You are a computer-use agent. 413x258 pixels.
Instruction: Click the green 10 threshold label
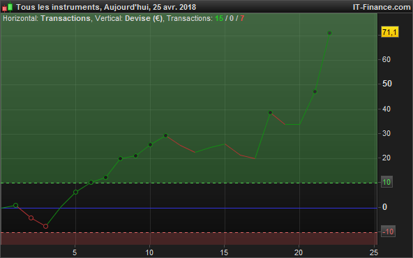pyautogui.click(x=386, y=182)
